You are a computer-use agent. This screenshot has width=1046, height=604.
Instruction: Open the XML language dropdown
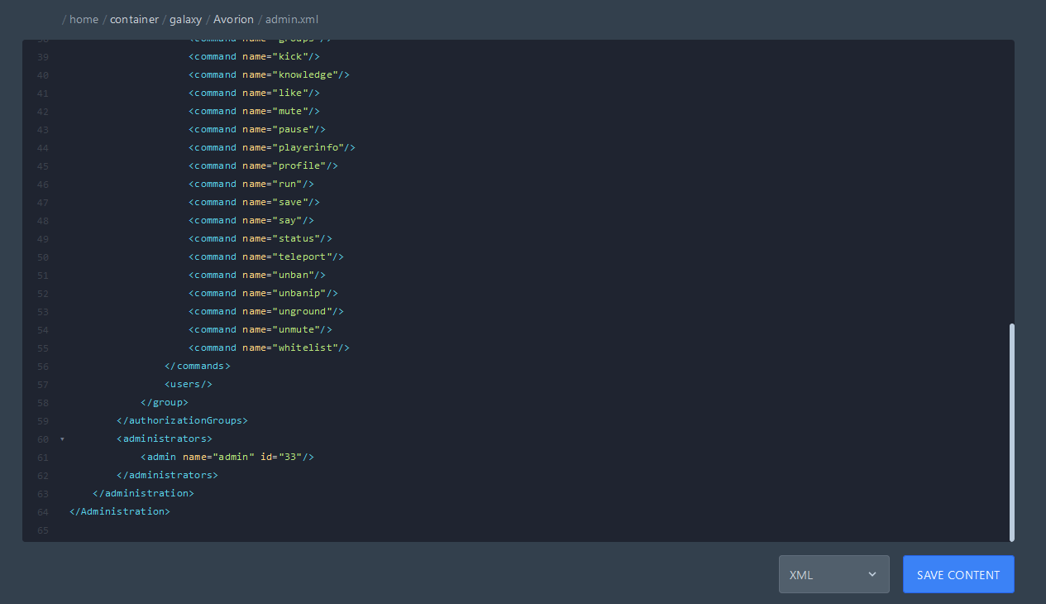pyautogui.click(x=833, y=574)
